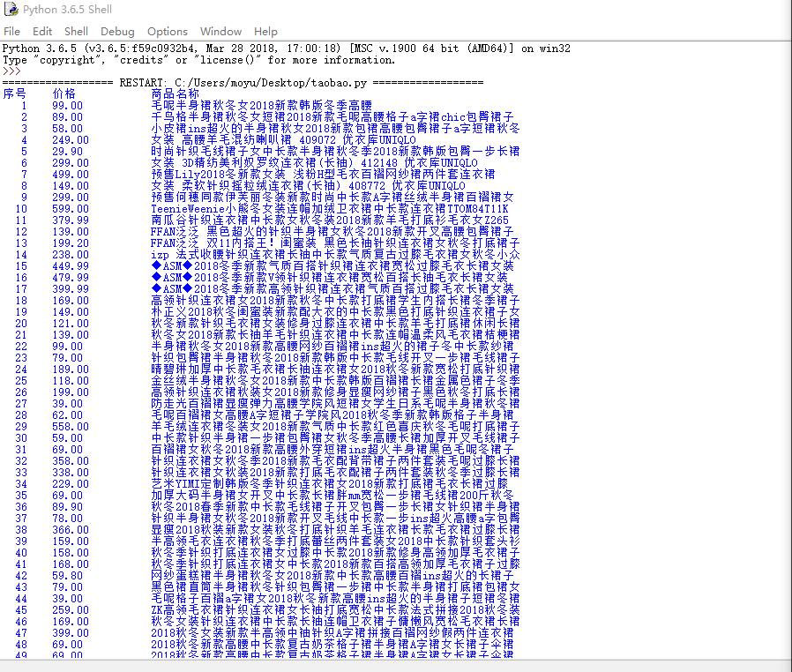The height and width of the screenshot is (672, 792).
Task: Click the izp product name in row 14
Action: [335, 255]
